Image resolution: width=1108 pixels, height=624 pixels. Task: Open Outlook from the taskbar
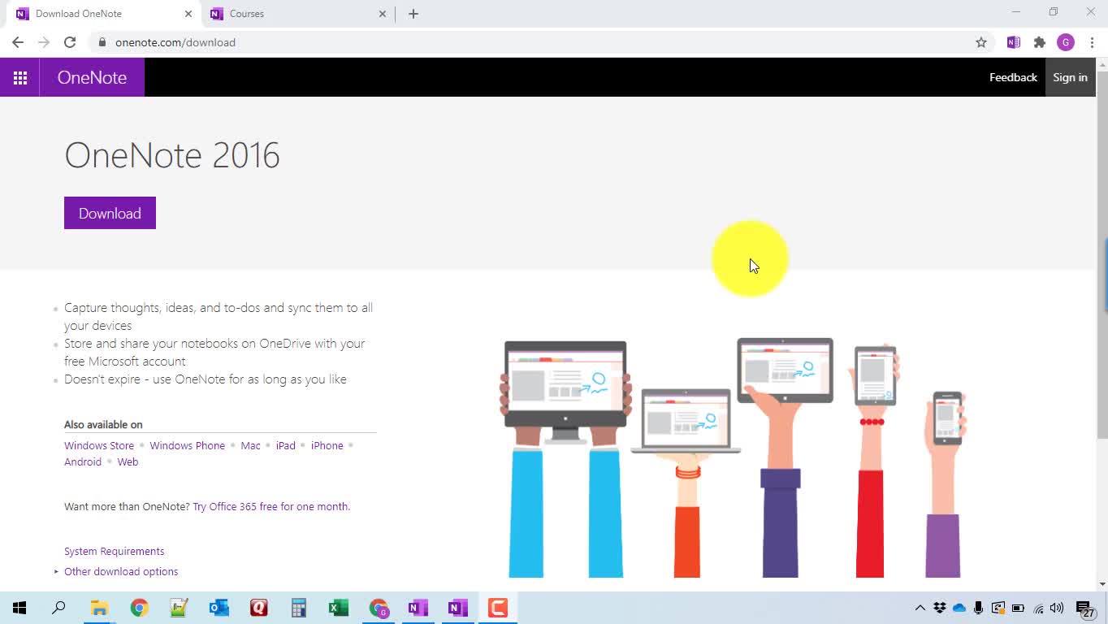219,608
